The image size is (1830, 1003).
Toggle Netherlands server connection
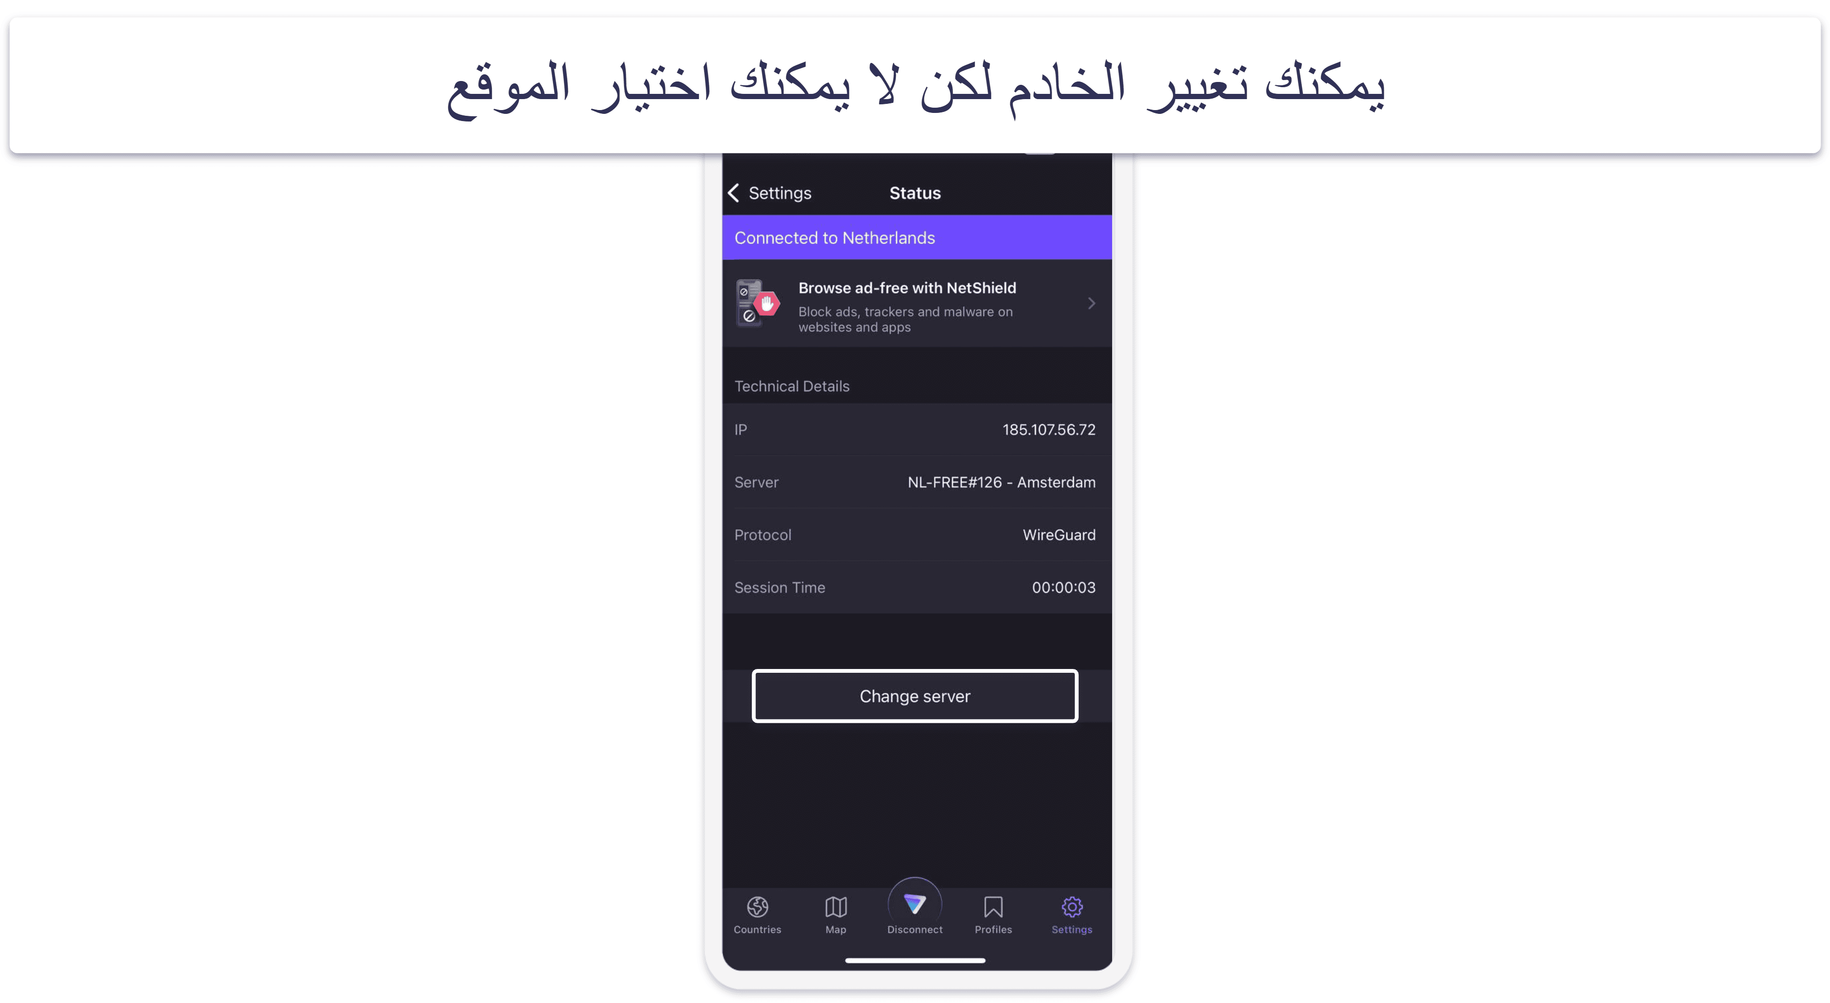913,237
